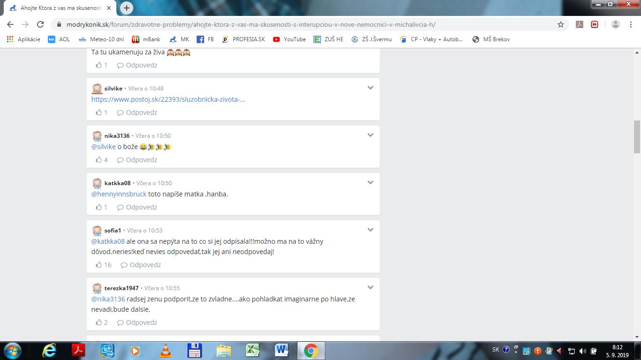Open YouTube bookmark

pyautogui.click(x=290, y=39)
